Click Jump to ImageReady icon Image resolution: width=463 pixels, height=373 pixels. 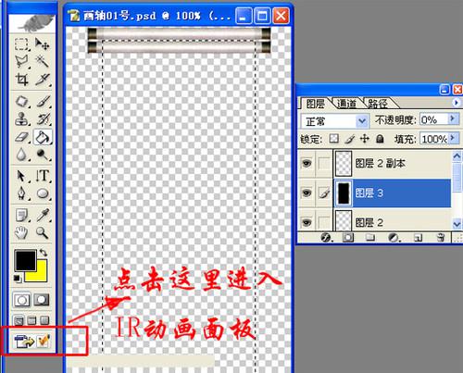24,342
